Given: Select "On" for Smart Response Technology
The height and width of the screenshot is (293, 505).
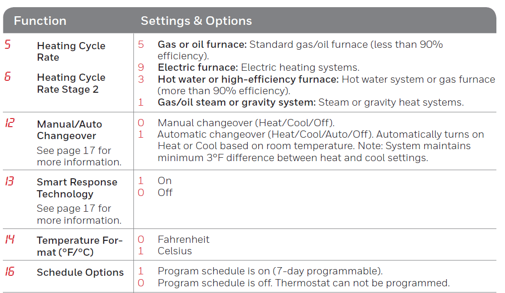Looking at the screenshot, I should [x=165, y=181].
